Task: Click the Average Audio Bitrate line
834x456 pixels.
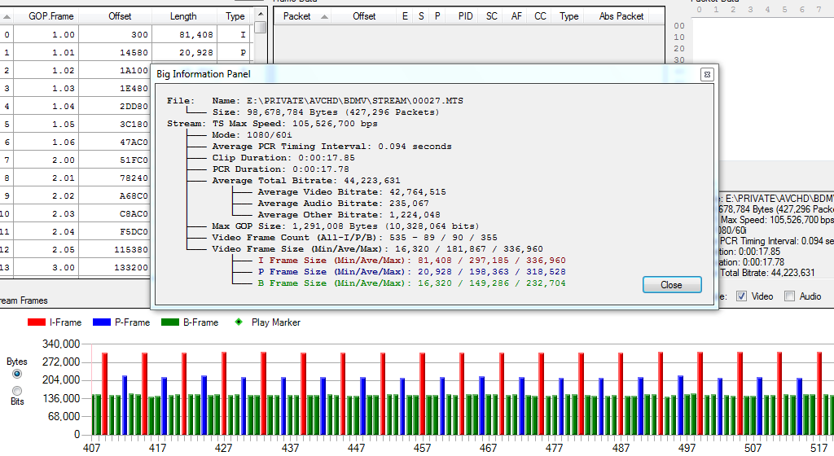Action: 343,204
